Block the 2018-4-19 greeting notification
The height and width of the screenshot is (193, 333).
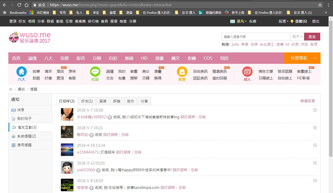315,145
